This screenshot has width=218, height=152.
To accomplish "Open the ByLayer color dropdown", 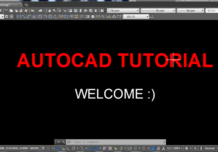I will tap(123, 11).
